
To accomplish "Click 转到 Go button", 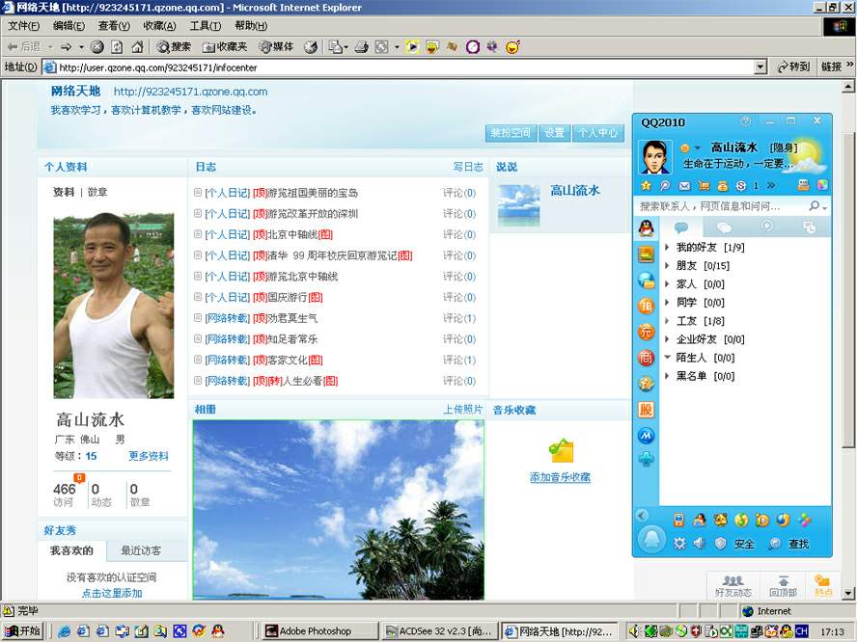I will pyautogui.click(x=793, y=67).
